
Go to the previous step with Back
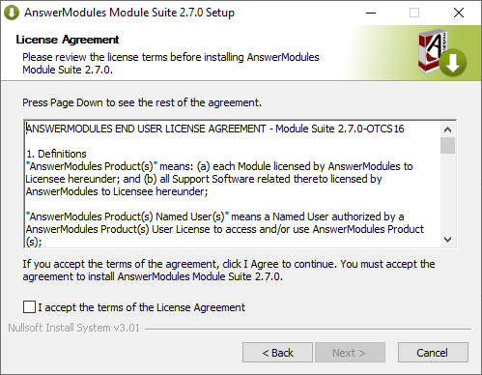pyautogui.click(x=277, y=353)
